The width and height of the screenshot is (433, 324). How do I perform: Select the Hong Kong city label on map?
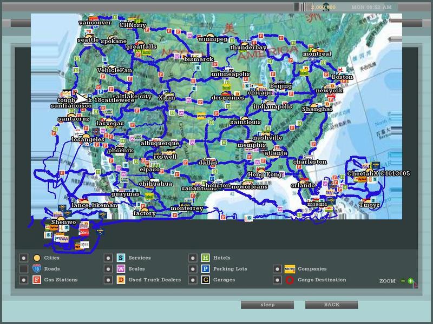[x=265, y=175]
